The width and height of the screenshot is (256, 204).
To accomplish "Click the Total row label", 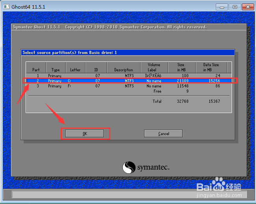I will pos(157,101).
